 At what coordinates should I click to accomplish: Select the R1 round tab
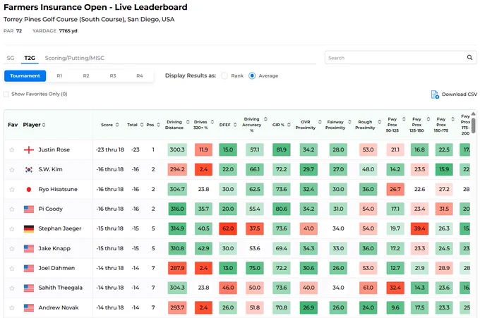coord(59,76)
